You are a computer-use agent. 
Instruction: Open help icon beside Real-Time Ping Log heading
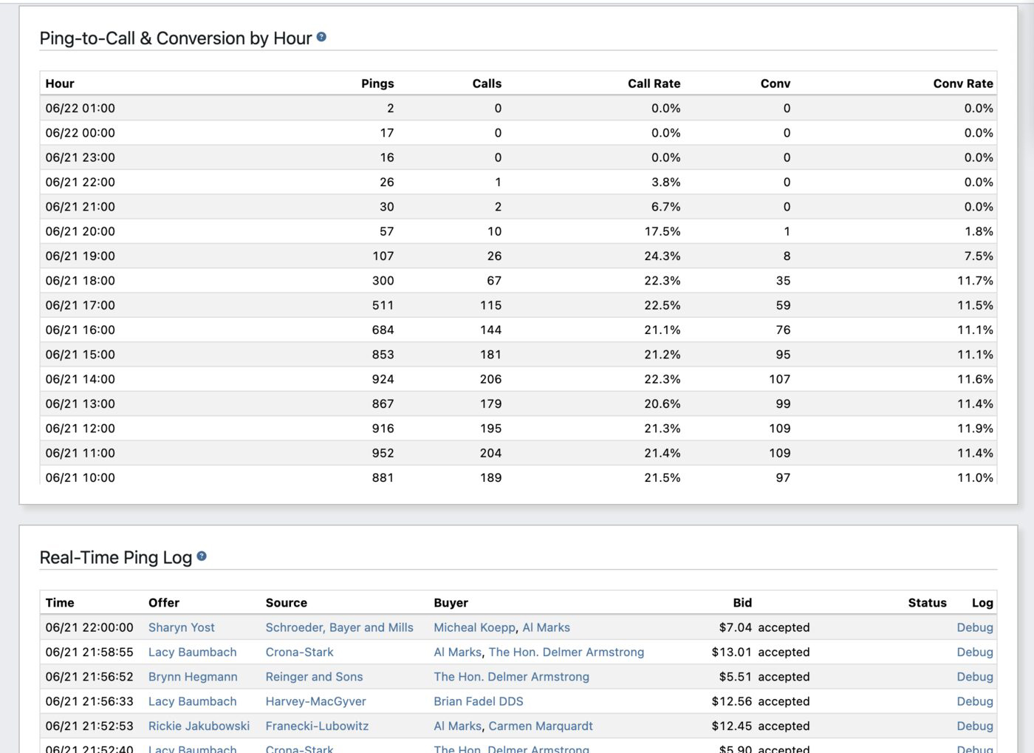[202, 556]
